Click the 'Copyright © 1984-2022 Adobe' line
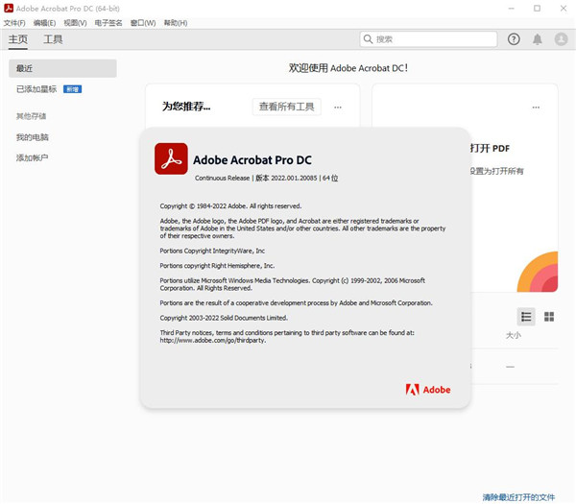Viewport: 576px width, 504px height. coord(230,206)
